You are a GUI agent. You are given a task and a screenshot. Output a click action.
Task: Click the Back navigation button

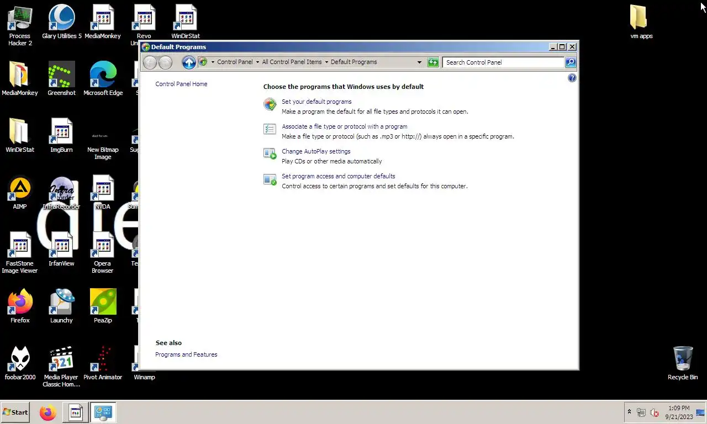pyautogui.click(x=150, y=62)
